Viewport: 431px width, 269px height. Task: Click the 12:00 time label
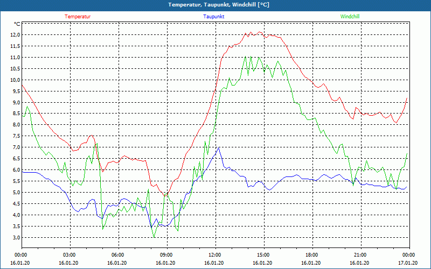pos(215,255)
